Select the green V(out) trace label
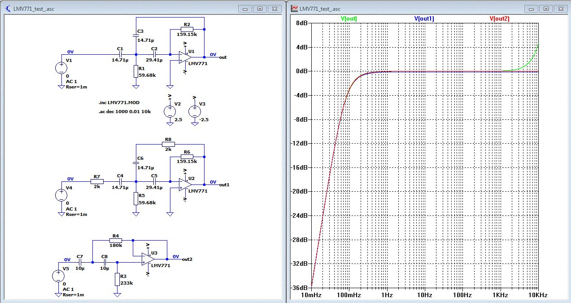 (x=349, y=19)
